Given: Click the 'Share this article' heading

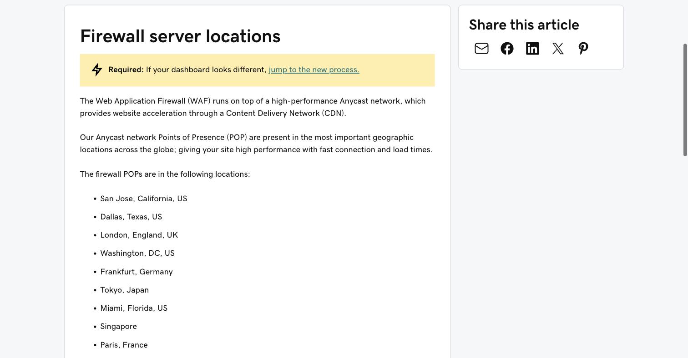Looking at the screenshot, I should point(524,25).
